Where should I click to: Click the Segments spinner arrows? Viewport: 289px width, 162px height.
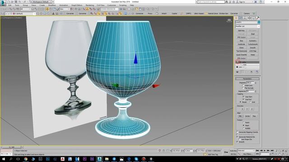click(x=255, y=91)
